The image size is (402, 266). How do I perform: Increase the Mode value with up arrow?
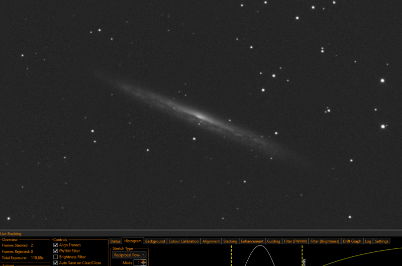(x=143, y=261)
